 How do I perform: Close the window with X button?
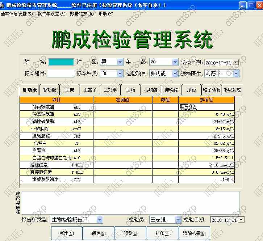click(x=259, y=5)
